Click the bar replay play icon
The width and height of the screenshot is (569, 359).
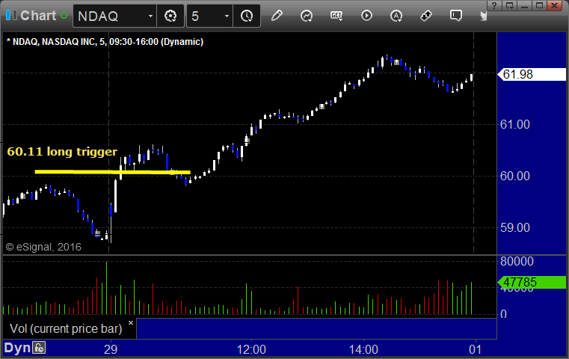point(366,16)
